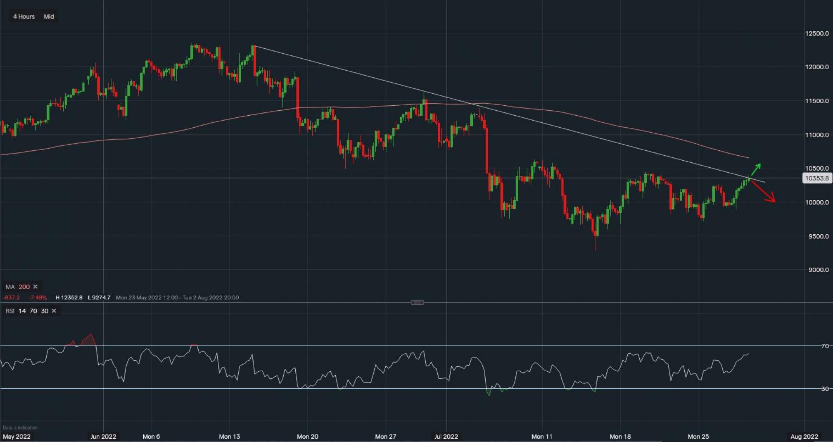Viewport: 833px width, 442px height.
Task: Click the 12500.0 price axis label
Action: click(x=817, y=34)
